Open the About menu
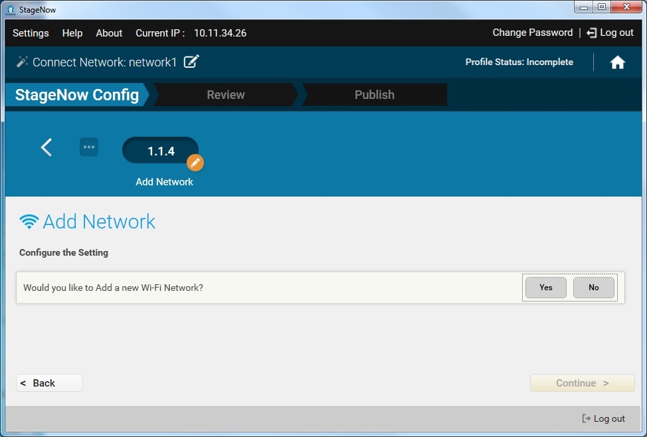Screen dimensions: 647x437 click(109, 33)
